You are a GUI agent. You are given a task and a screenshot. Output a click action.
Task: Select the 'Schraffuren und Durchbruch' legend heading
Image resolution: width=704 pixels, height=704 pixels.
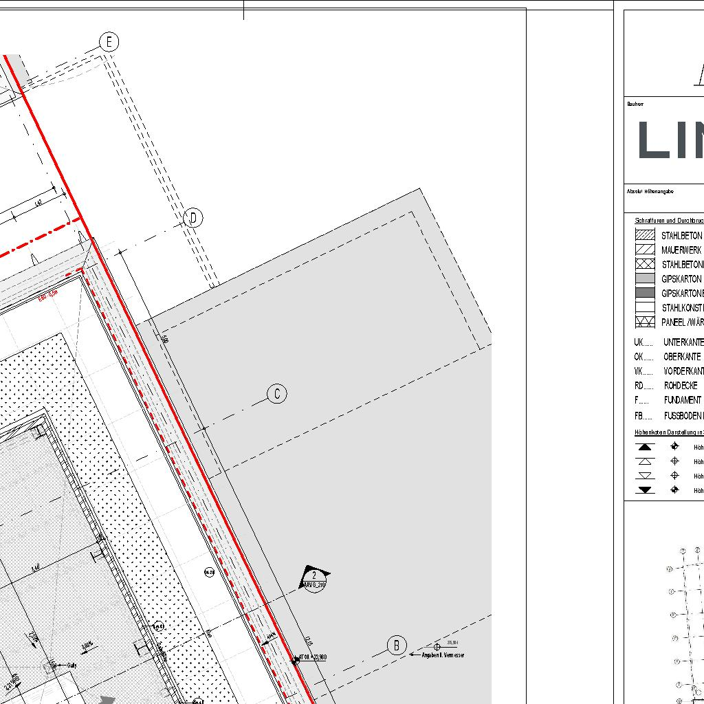click(668, 221)
